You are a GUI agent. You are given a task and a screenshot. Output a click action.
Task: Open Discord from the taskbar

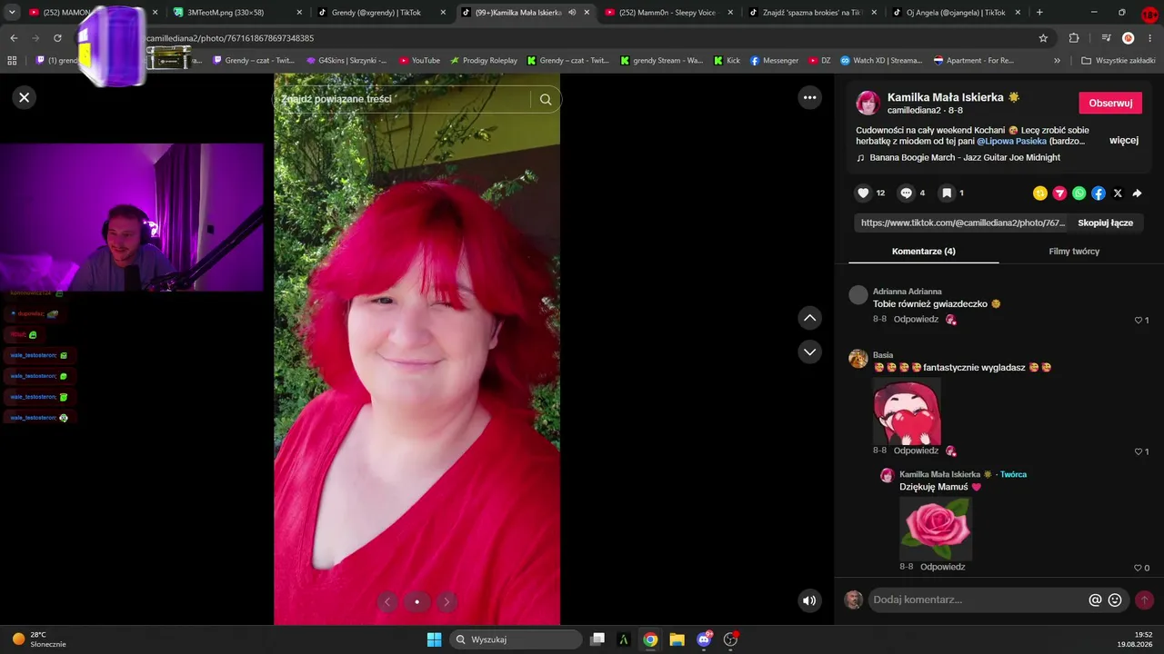pyautogui.click(x=704, y=639)
